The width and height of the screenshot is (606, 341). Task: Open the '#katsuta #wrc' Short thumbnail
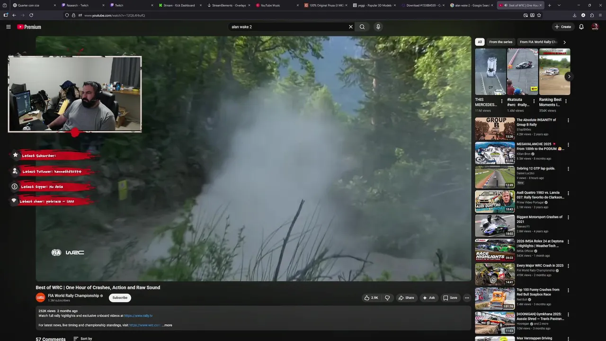[x=522, y=72]
